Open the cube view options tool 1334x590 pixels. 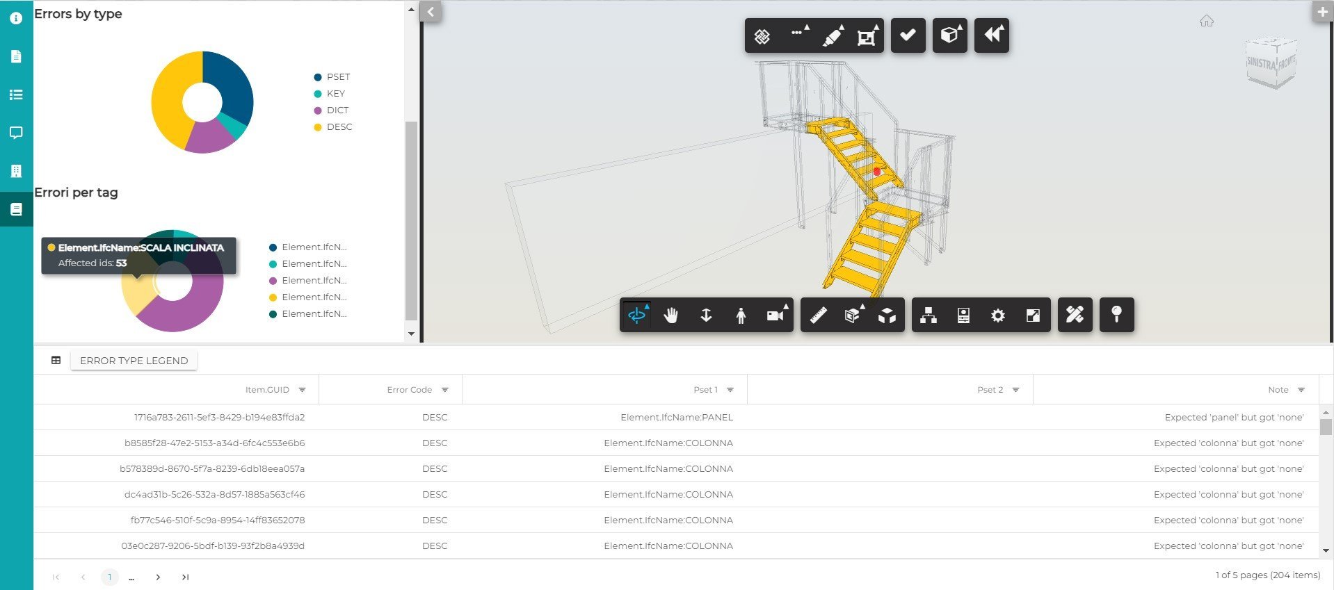[949, 35]
